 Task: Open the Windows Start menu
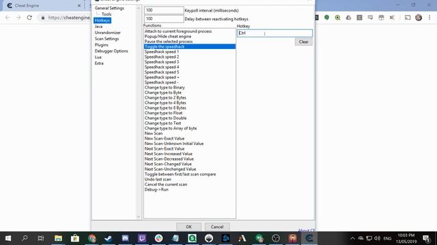pos(8,238)
